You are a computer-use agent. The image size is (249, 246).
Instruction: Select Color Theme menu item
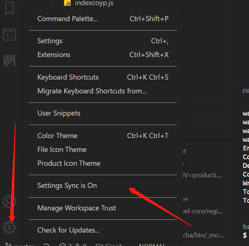[x=58, y=136]
